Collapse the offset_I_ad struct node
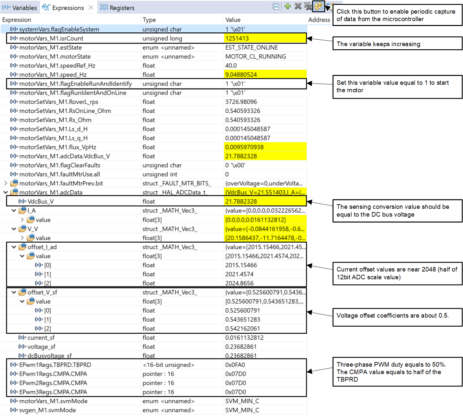The image size is (463, 416). [x=14, y=247]
